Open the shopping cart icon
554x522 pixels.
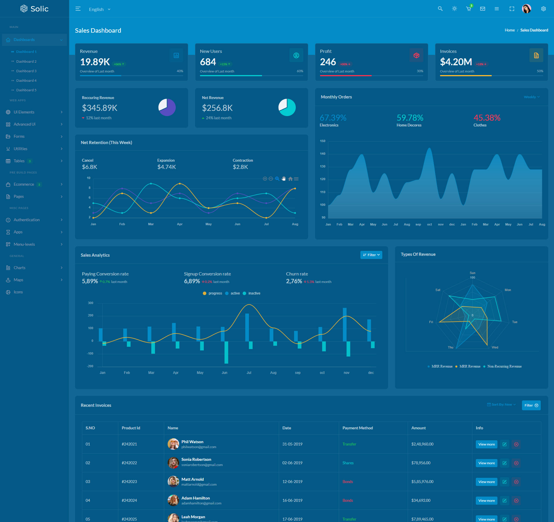click(x=469, y=9)
